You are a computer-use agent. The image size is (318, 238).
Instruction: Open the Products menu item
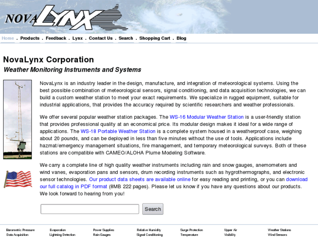pyautogui.click(x=30, y=38)
